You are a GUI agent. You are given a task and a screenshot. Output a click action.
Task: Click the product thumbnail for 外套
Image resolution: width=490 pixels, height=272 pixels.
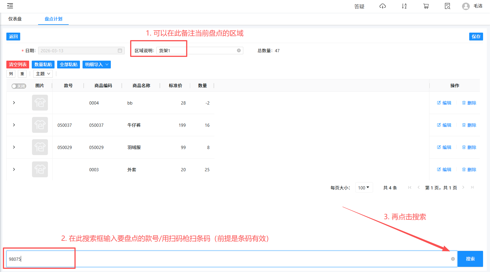(40, 169)
